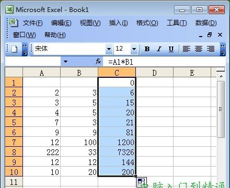This screenshot has height=188, width=230.
Task: Open the Auto Fill Options smart tag
Action: pos(141,182)
